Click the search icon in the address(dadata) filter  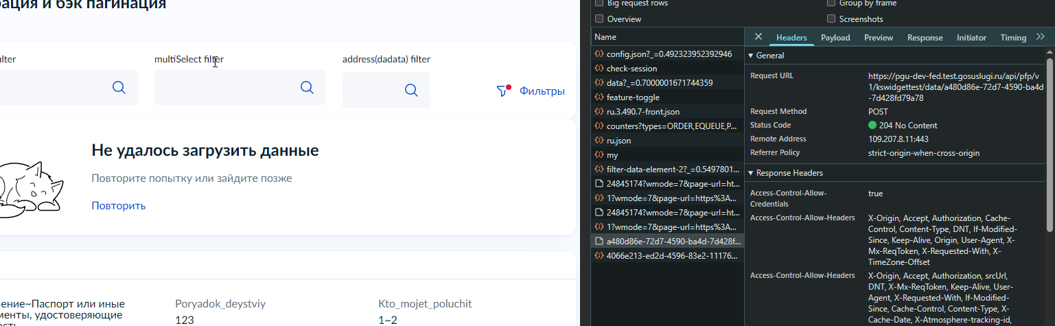pyautogui.click(x=411, y=90)
